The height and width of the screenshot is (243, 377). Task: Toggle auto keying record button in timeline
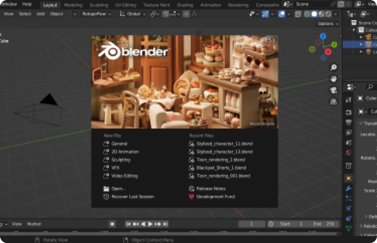click(x=112, y=224)
